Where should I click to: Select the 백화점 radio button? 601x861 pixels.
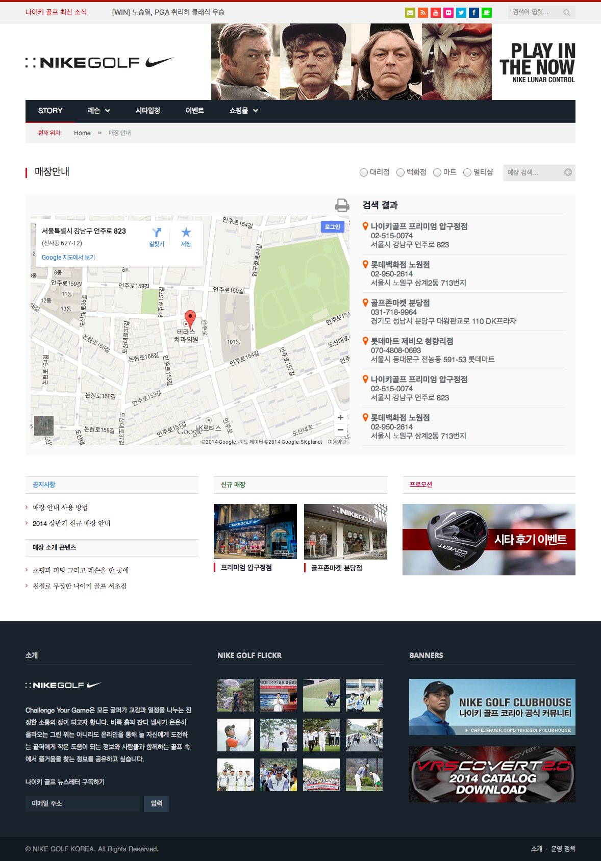[400, 172]
